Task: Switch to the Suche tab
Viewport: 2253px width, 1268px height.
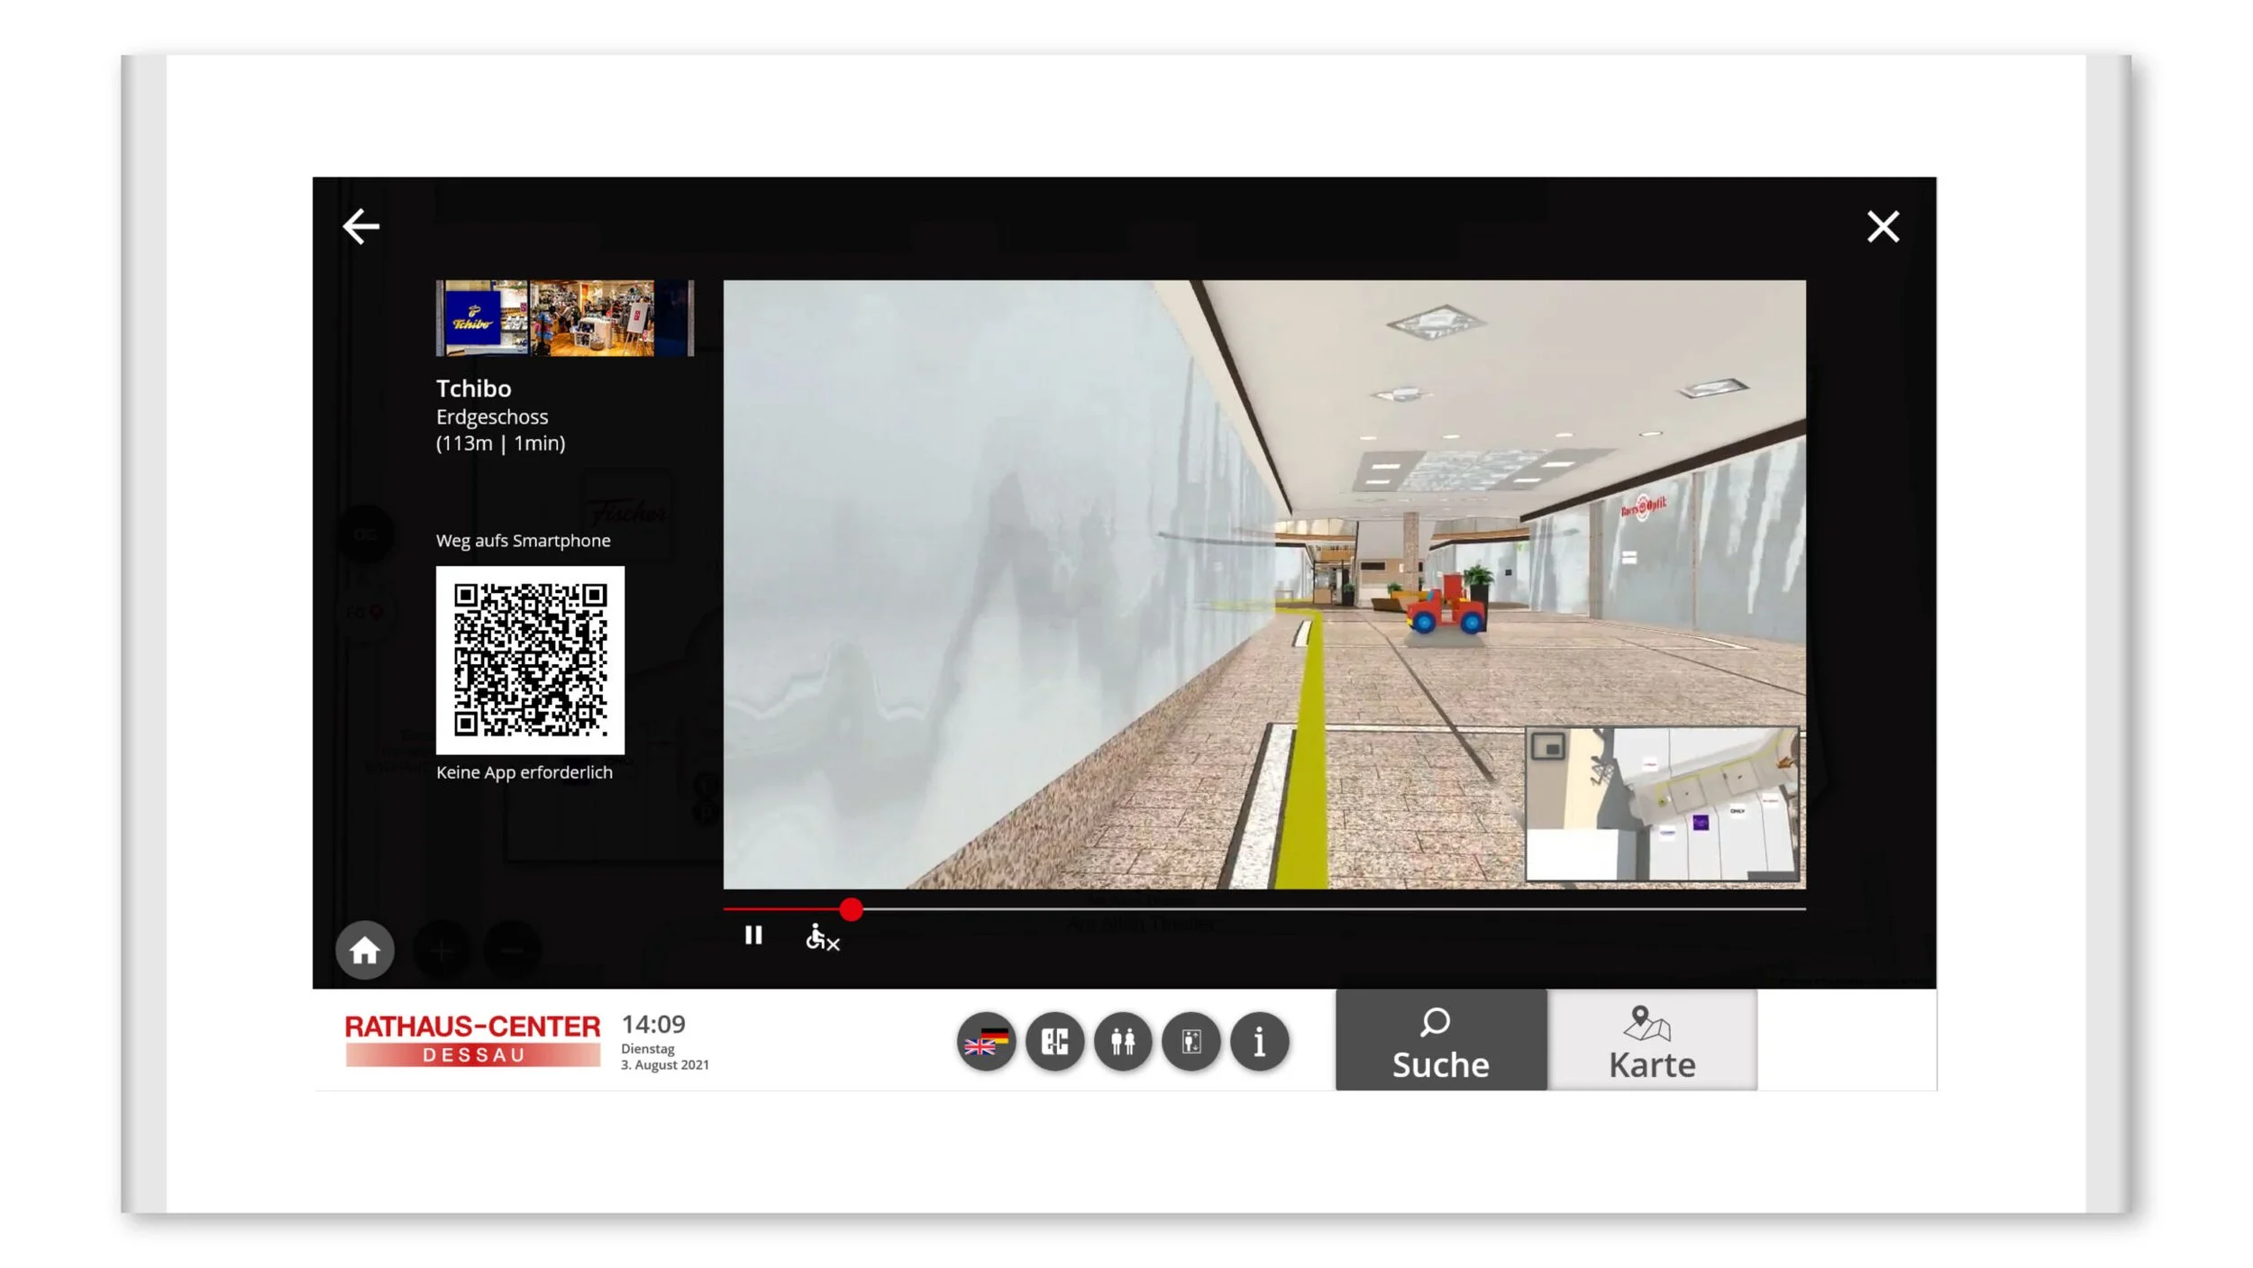Action: tap(1440, 1041)
